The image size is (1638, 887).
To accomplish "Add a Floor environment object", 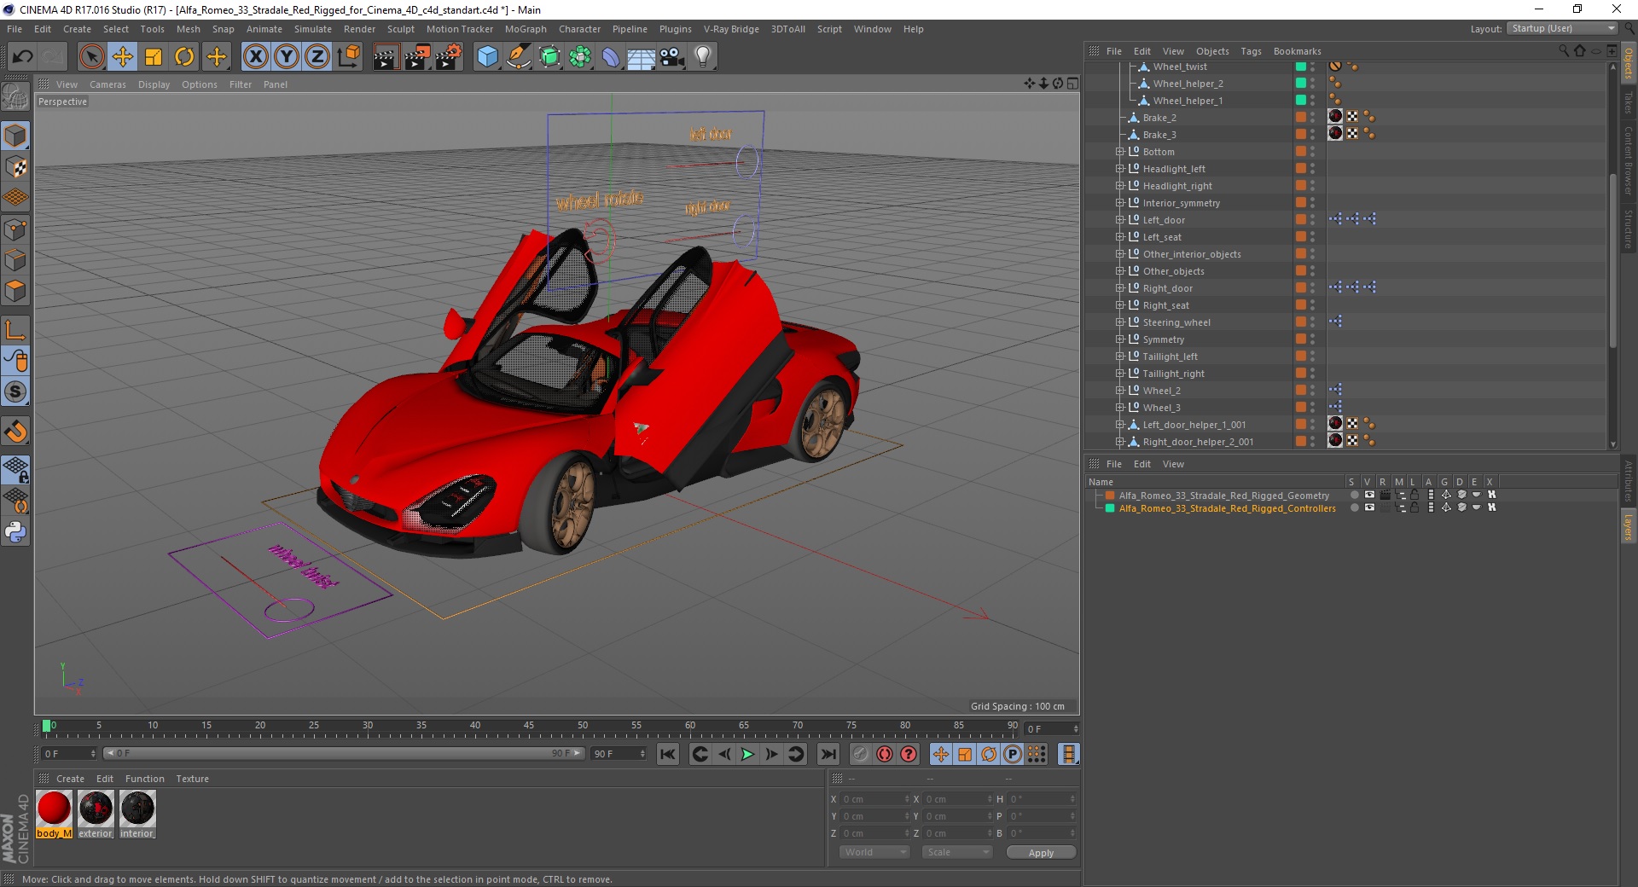I will coord(642,57).
